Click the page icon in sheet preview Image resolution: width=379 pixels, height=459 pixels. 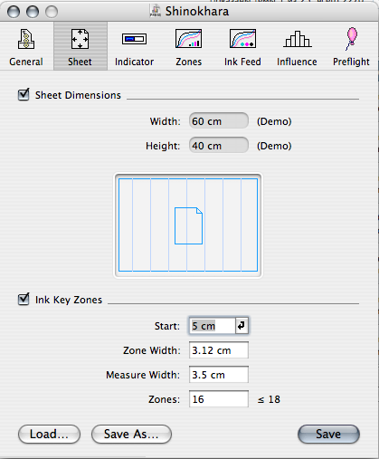pos(188,225)
